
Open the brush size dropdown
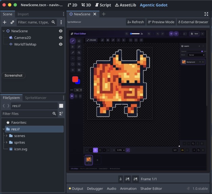coord(78,90)
